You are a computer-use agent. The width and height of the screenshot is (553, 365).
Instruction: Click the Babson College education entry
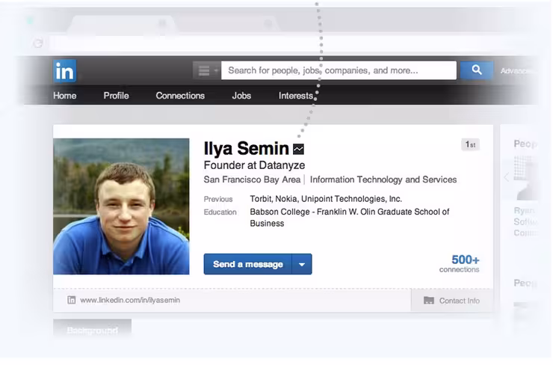coord(350,218)
